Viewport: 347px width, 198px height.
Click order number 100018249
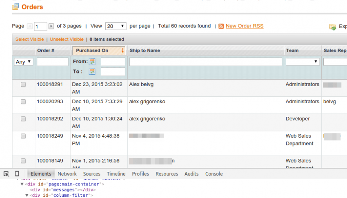point(50,136)
